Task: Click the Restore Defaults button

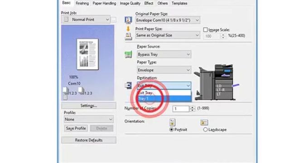Action: click(x=89, y=140)
